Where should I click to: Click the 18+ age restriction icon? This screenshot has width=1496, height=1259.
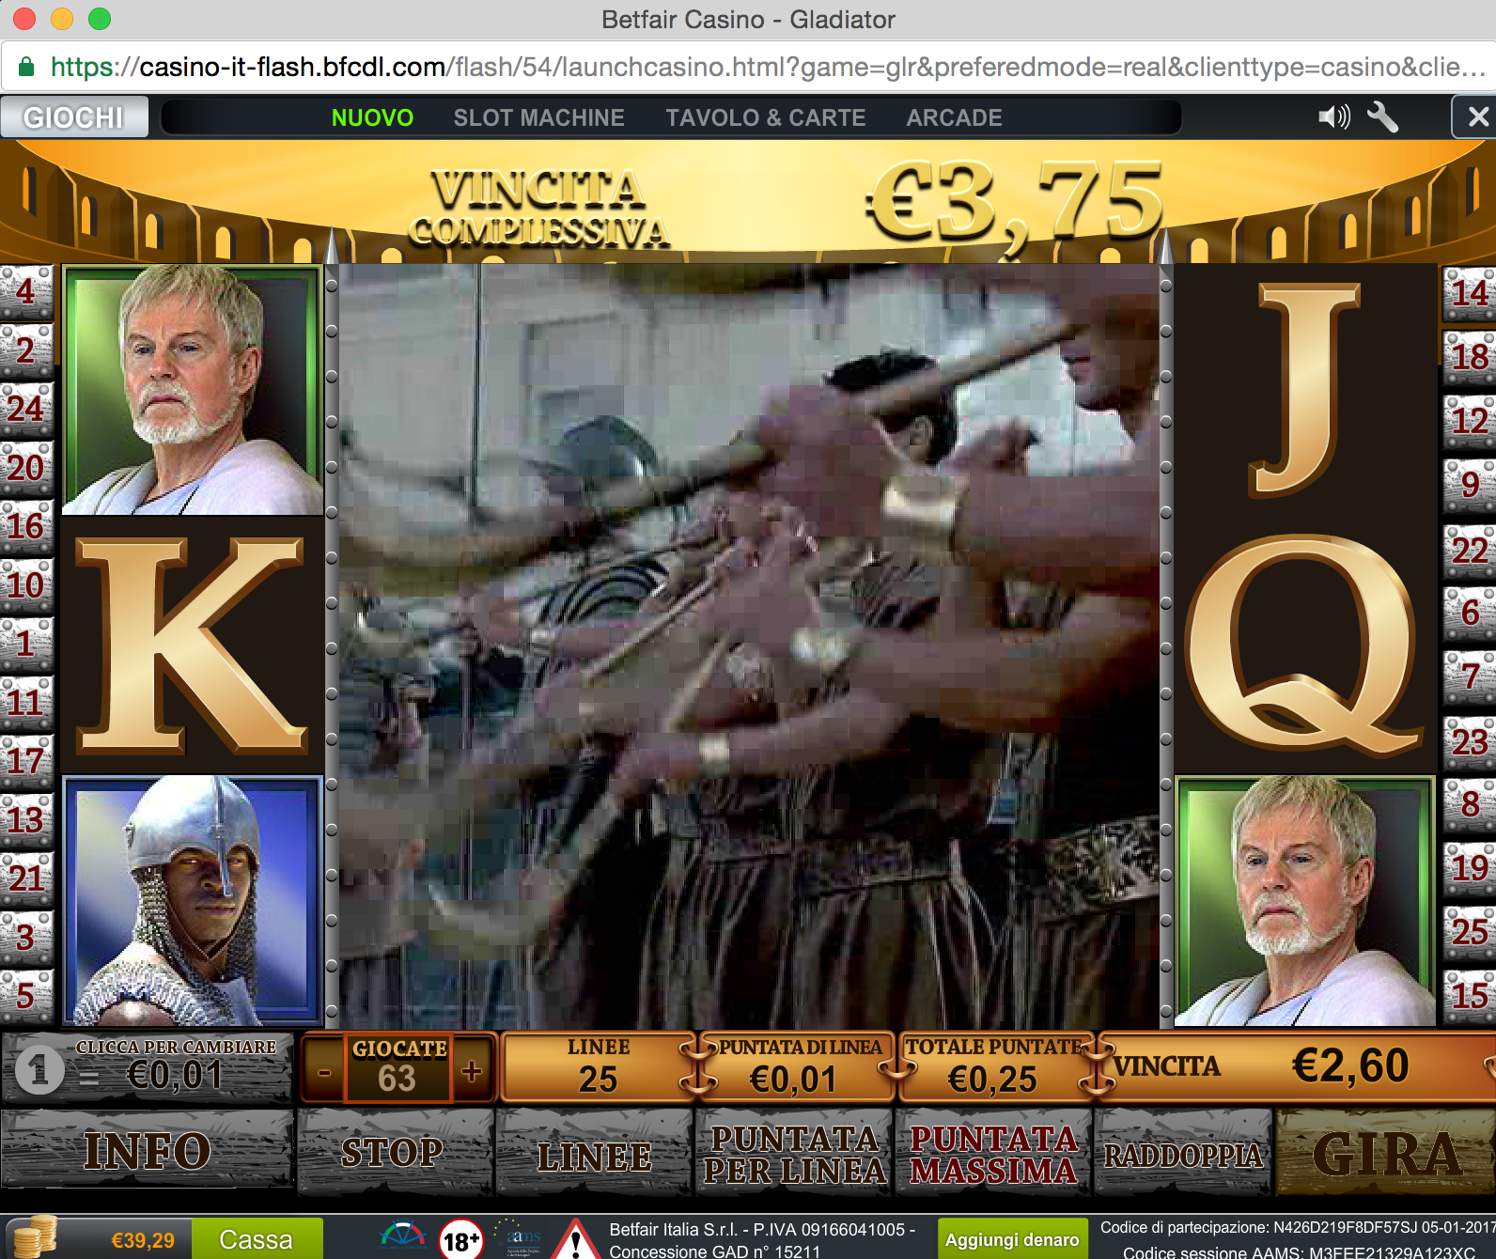click(460, 1240)
